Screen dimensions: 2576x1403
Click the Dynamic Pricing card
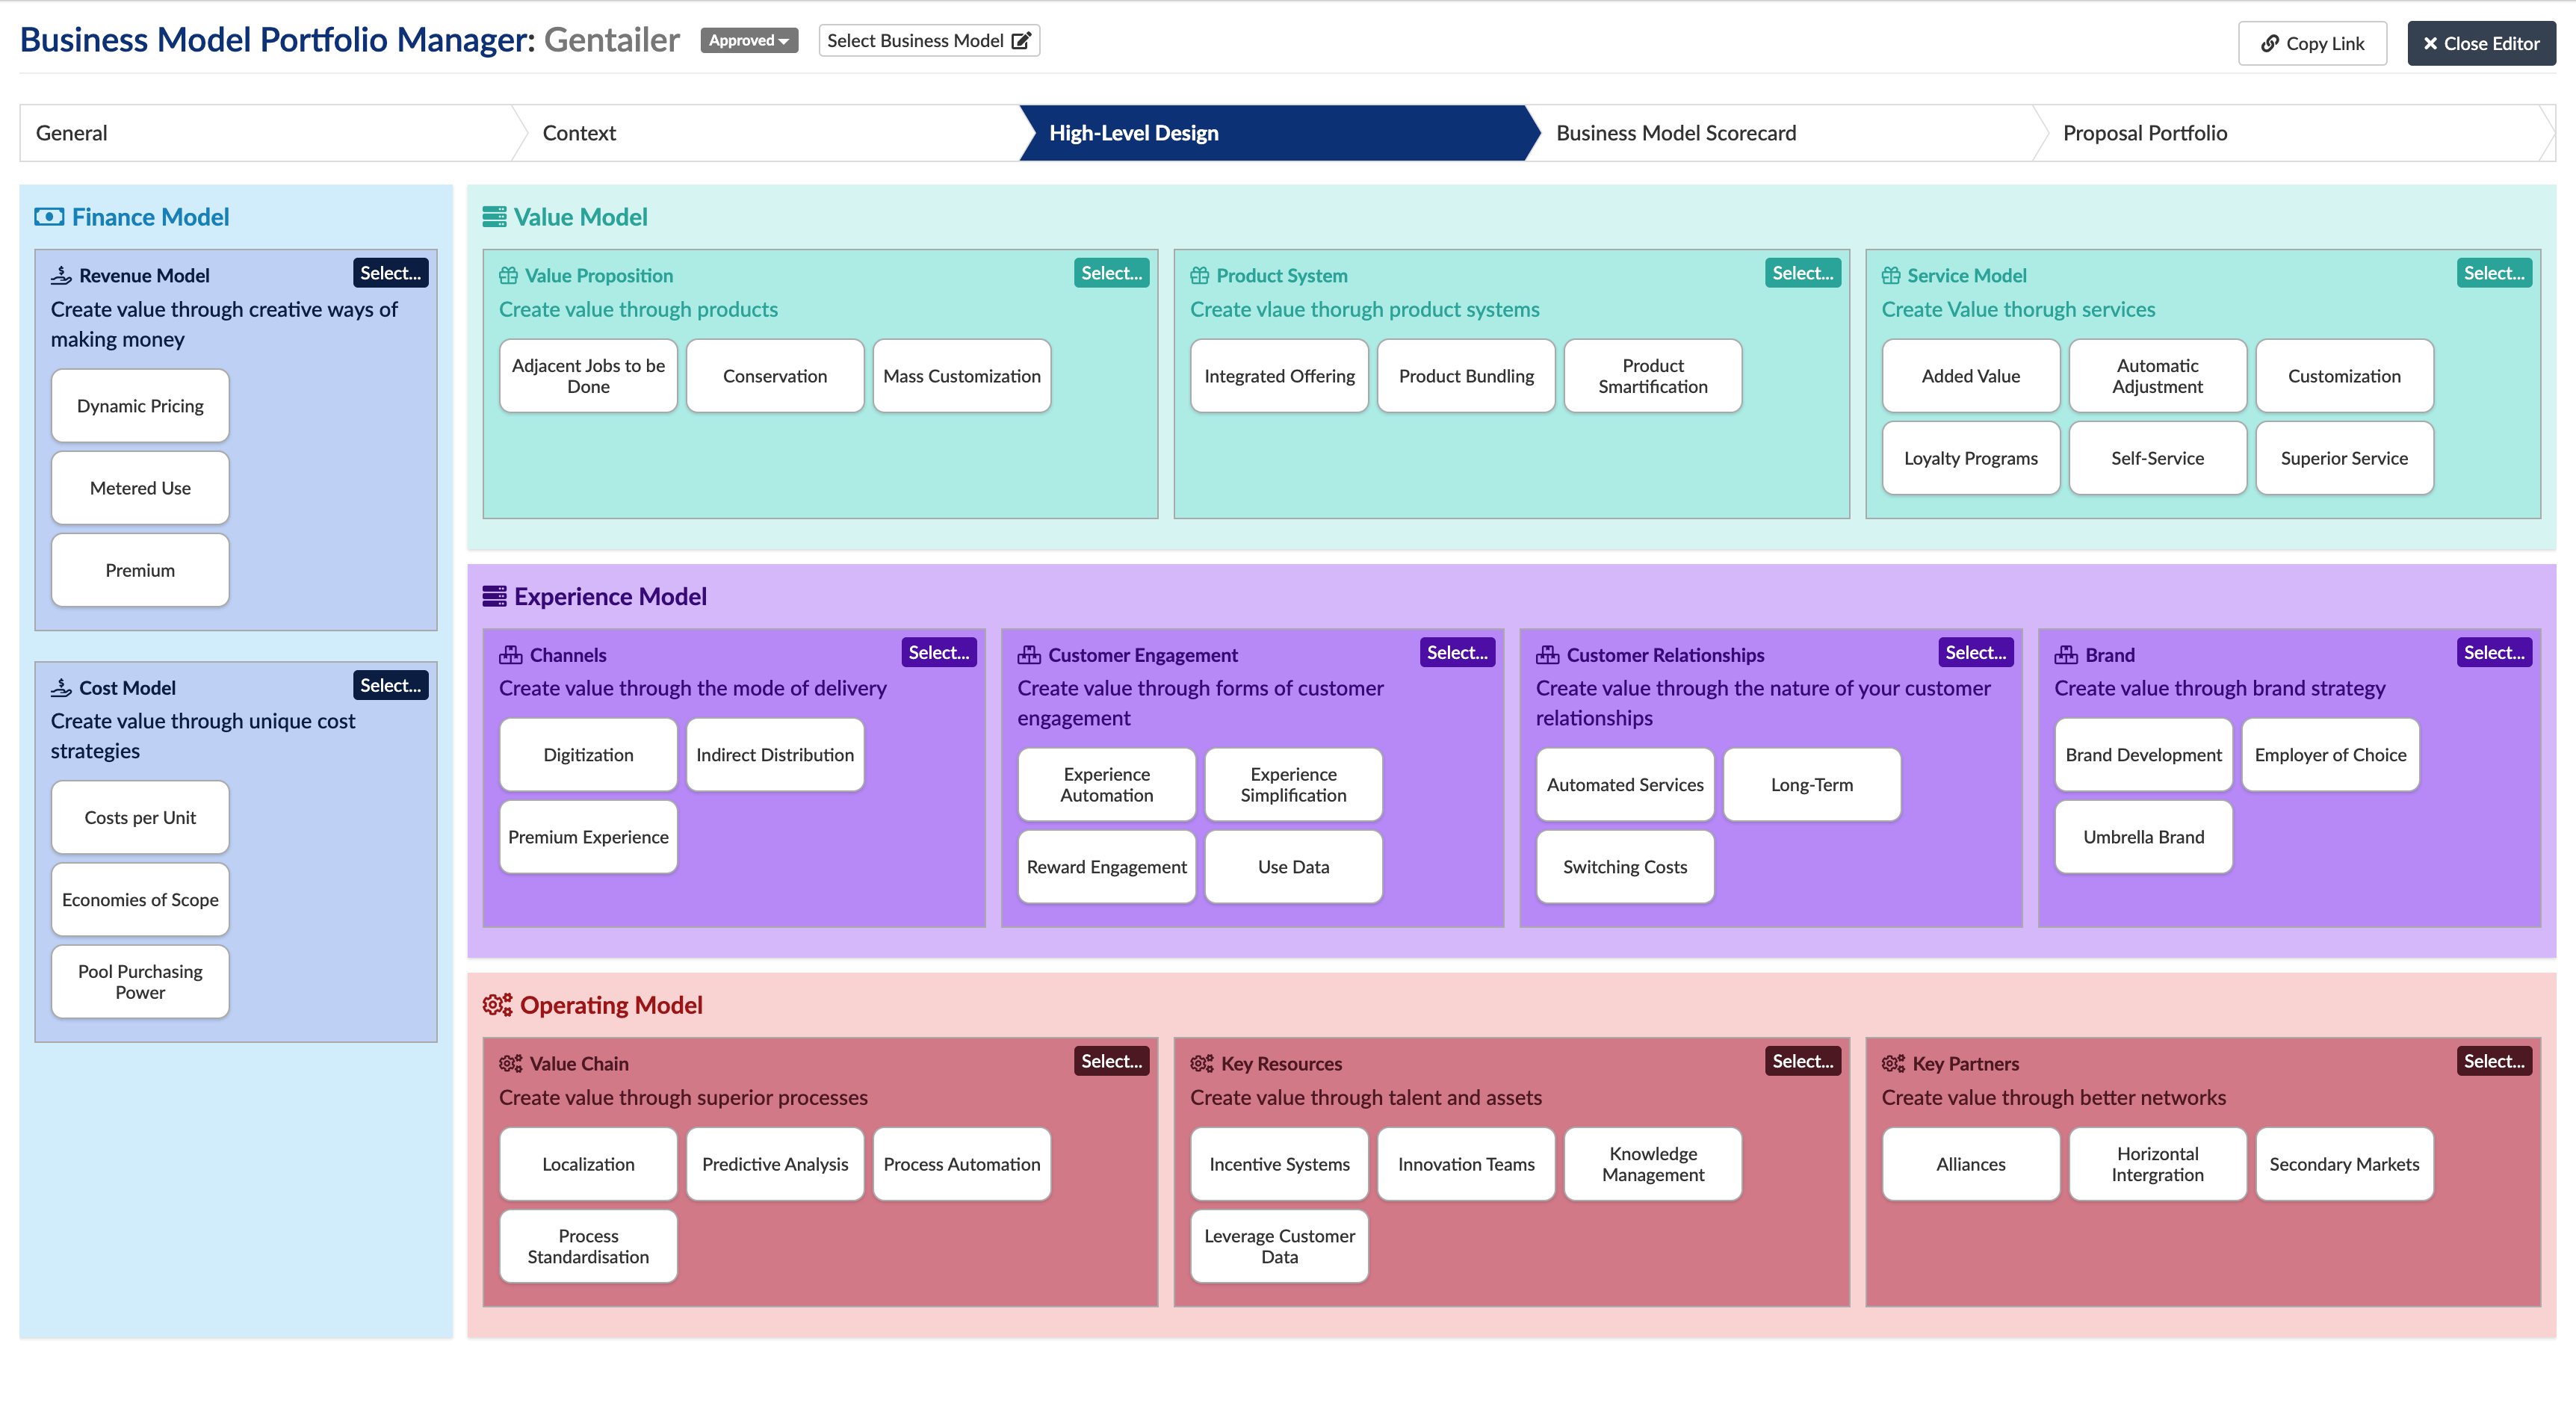click(x=140, y=406)
